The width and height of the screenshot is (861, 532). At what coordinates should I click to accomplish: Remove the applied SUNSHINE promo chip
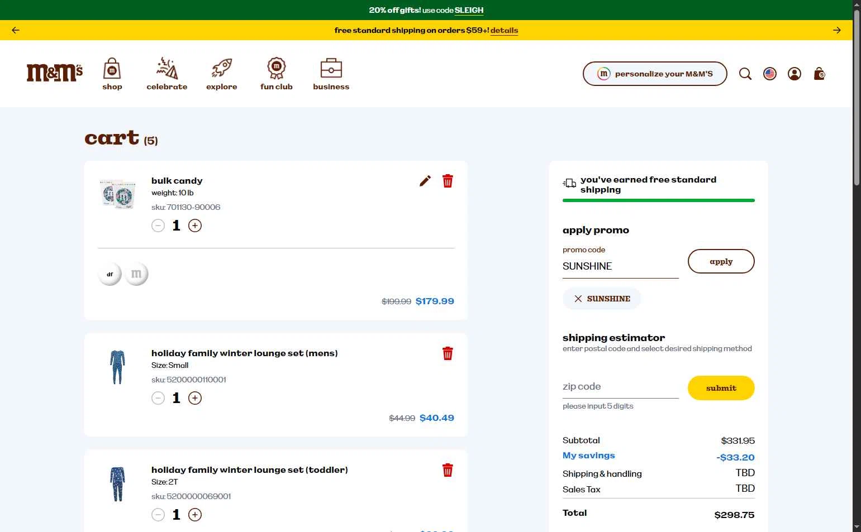point(578,299)
